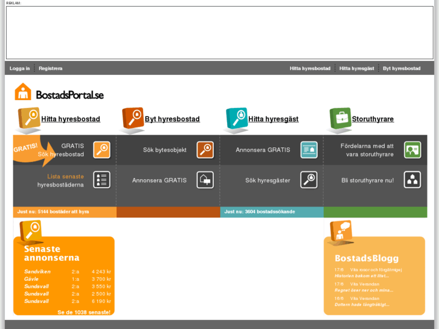Screen dimensions: 439x329
Task: Open the Sundsvall 2 500 kr listing
Action: [x=68, y=294]
